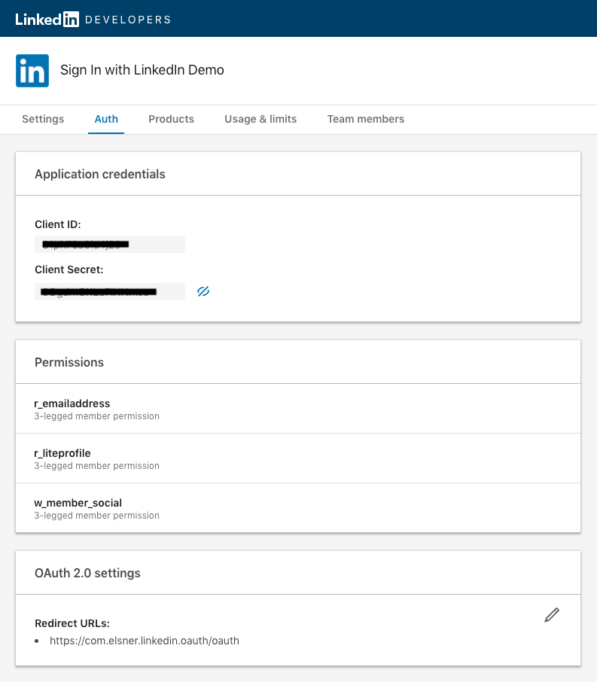
Task: Click the Application credentials heading
Action: pos(100,174)
